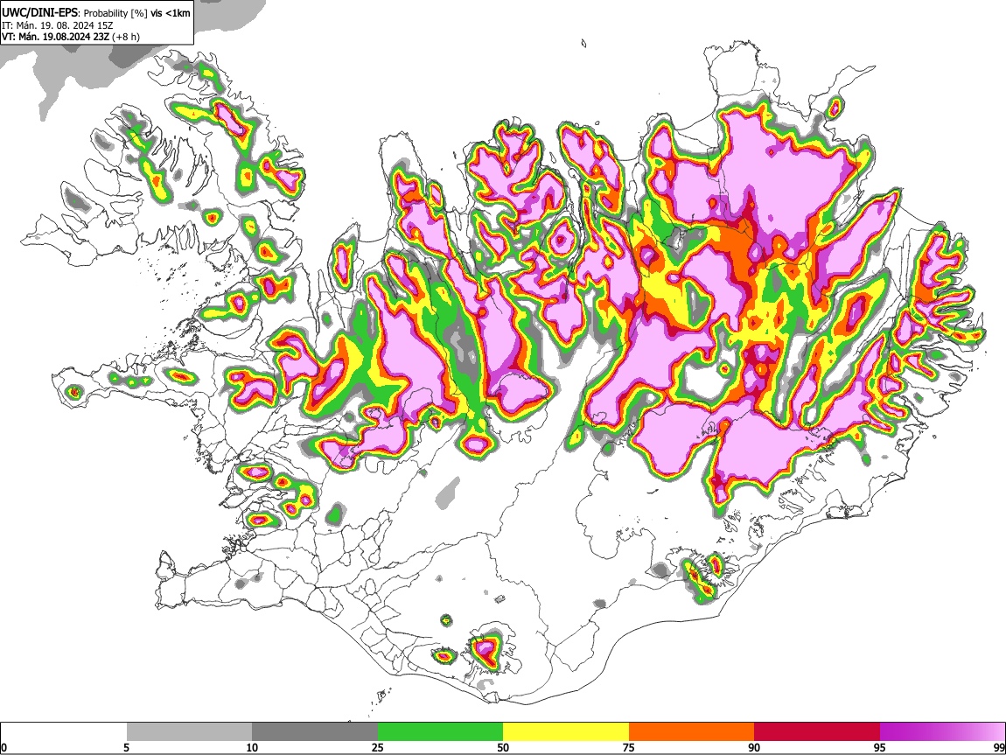This screenshot has width=1006, height=755.
Task: Click the 'Probability [%]' label text
Action: coord(116,13)
